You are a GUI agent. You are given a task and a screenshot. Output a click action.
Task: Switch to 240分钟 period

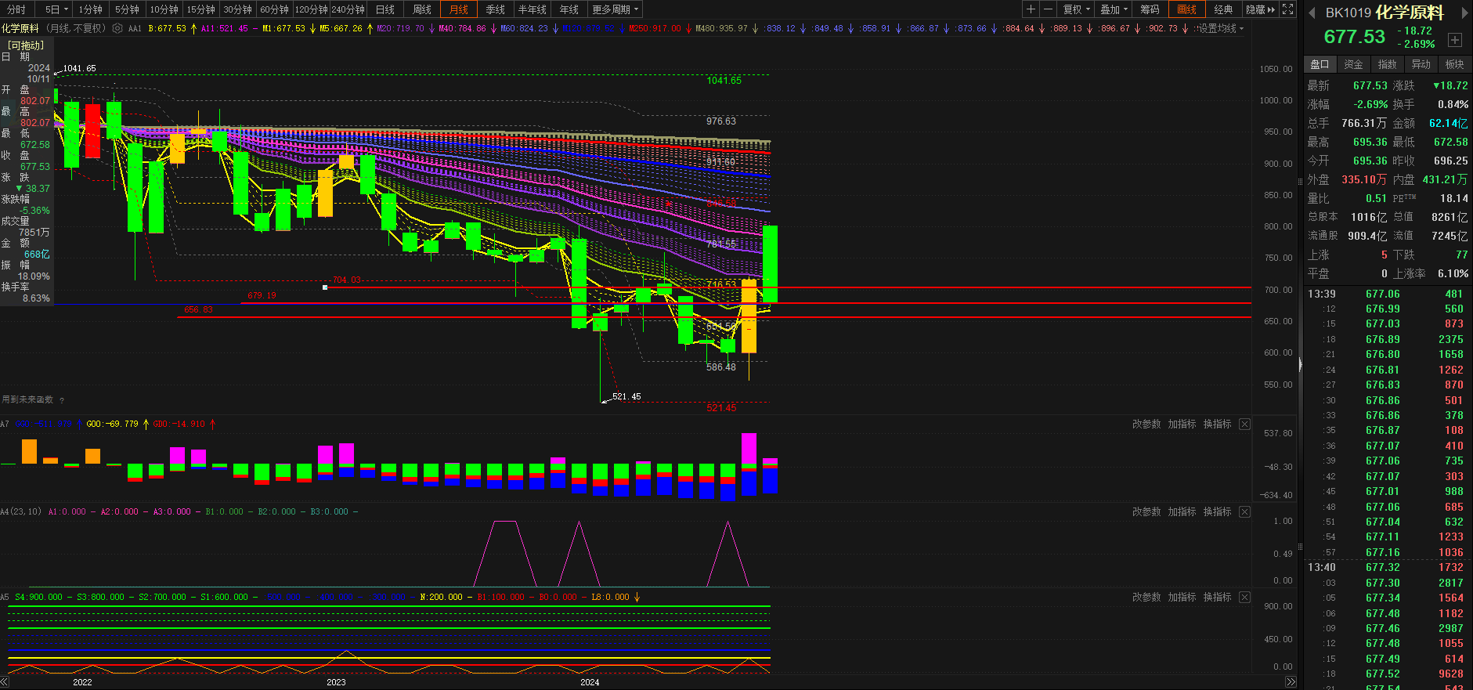point(348,9)
